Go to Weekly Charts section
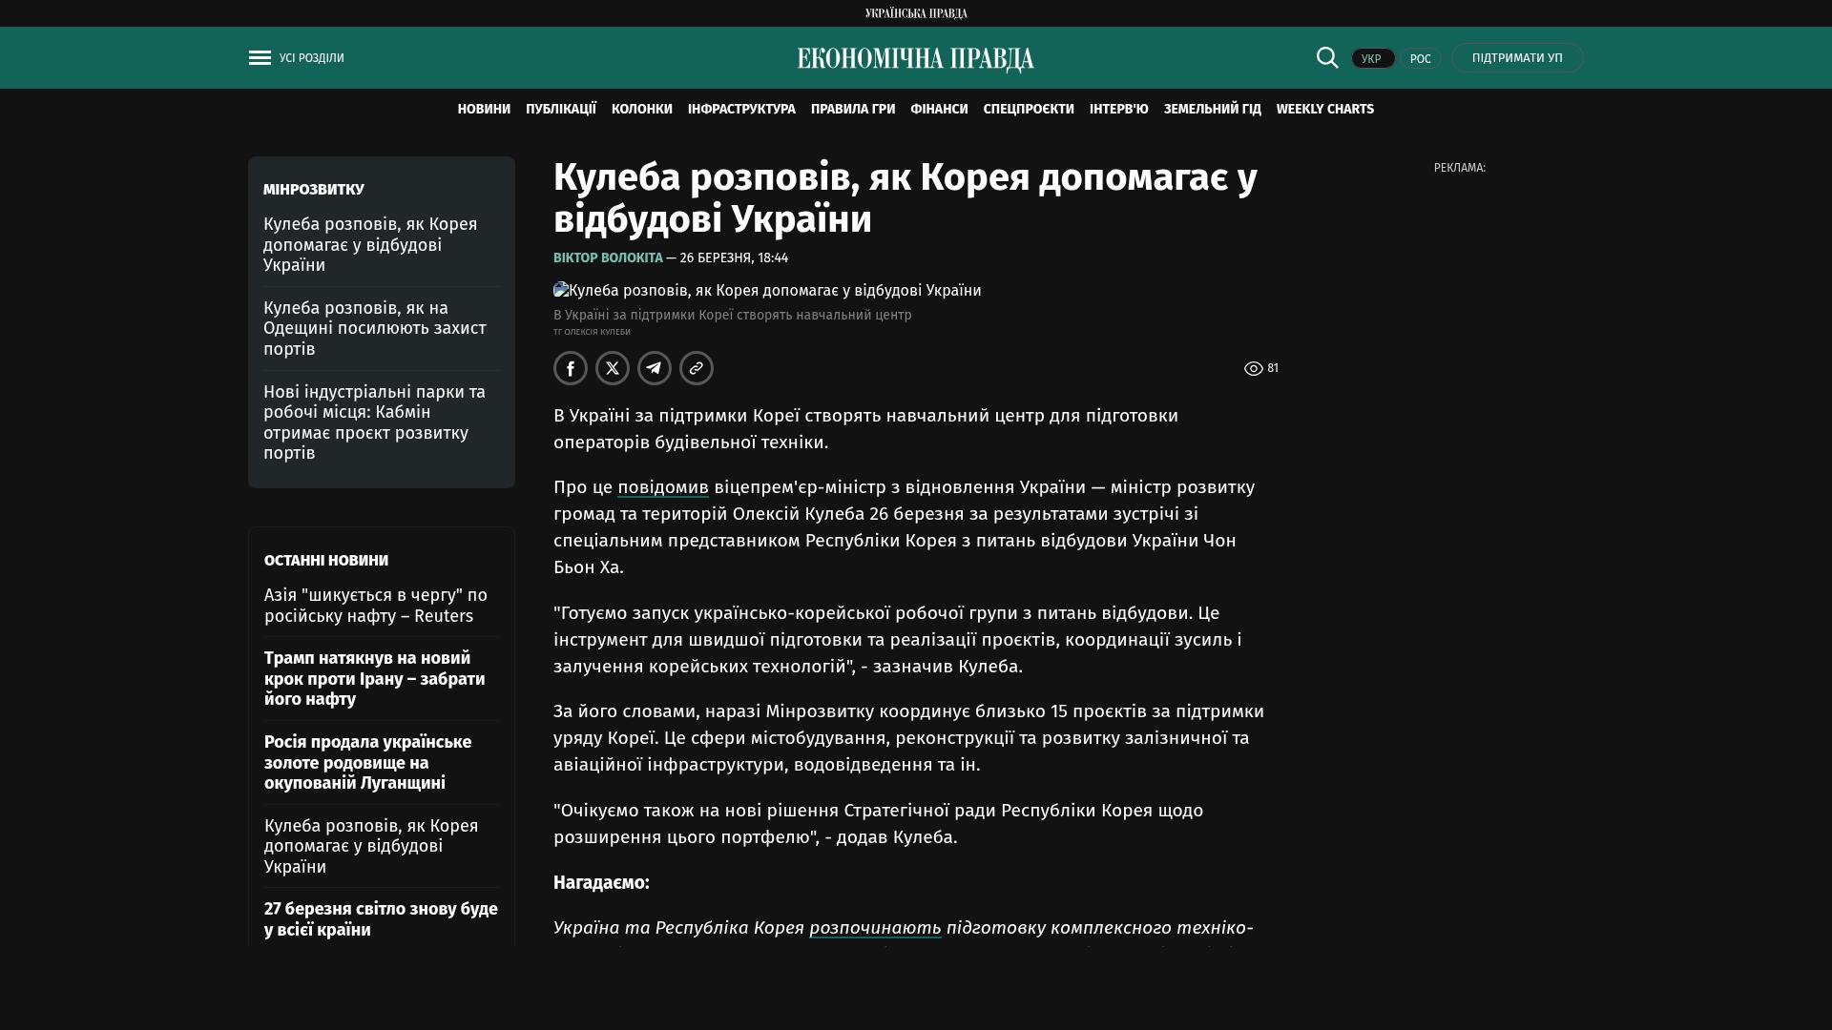The height and width of the screenshot is (1030, 1832). coord(1324,110)
